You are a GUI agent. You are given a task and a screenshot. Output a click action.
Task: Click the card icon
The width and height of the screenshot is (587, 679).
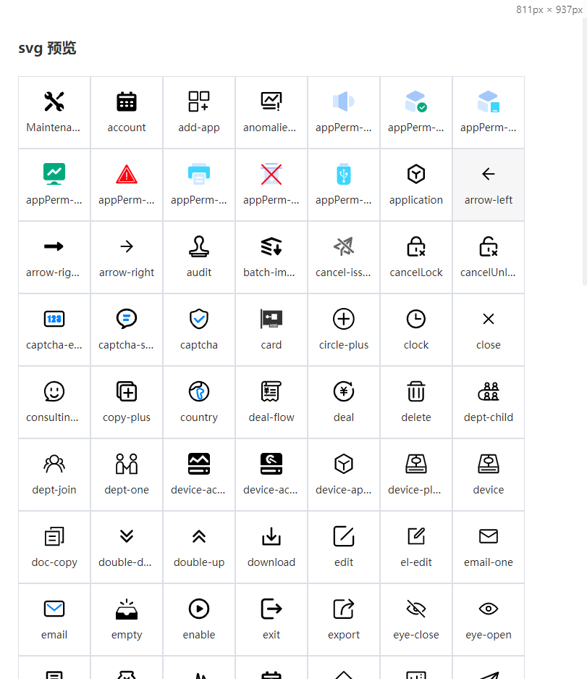click(x=271, y=319)
